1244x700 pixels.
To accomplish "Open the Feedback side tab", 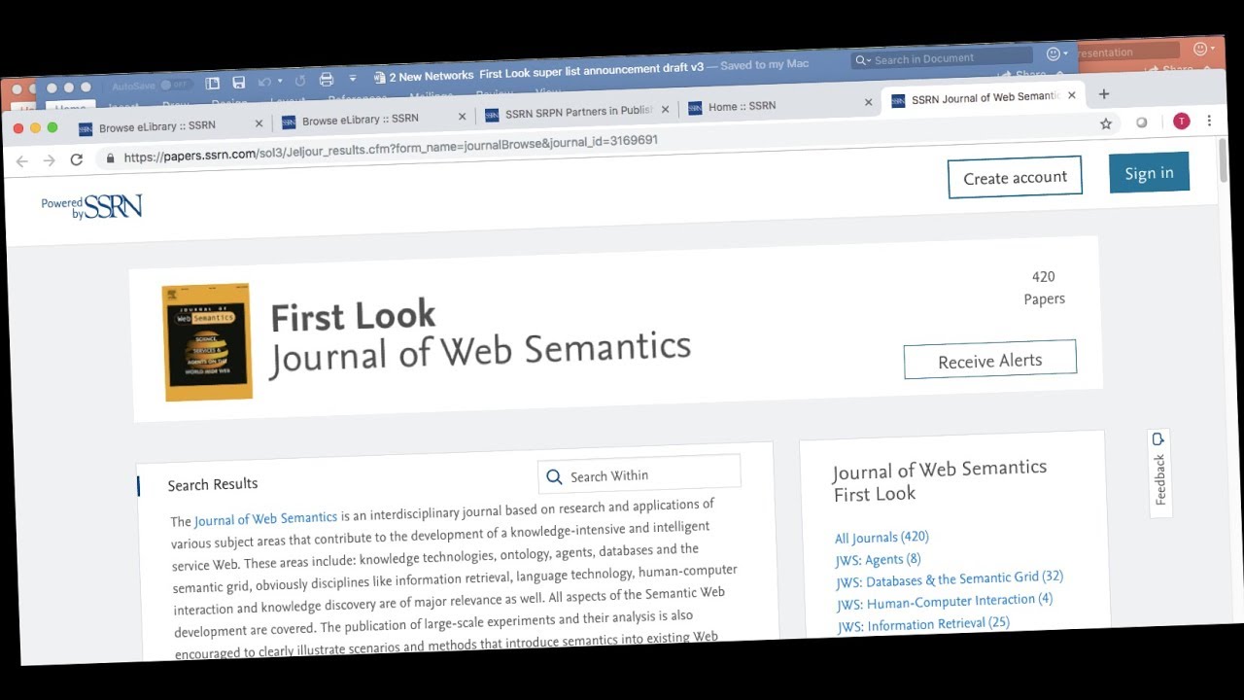I will tap(1159, 472).
